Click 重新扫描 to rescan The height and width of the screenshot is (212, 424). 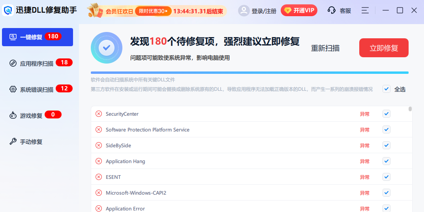(325, 48)
